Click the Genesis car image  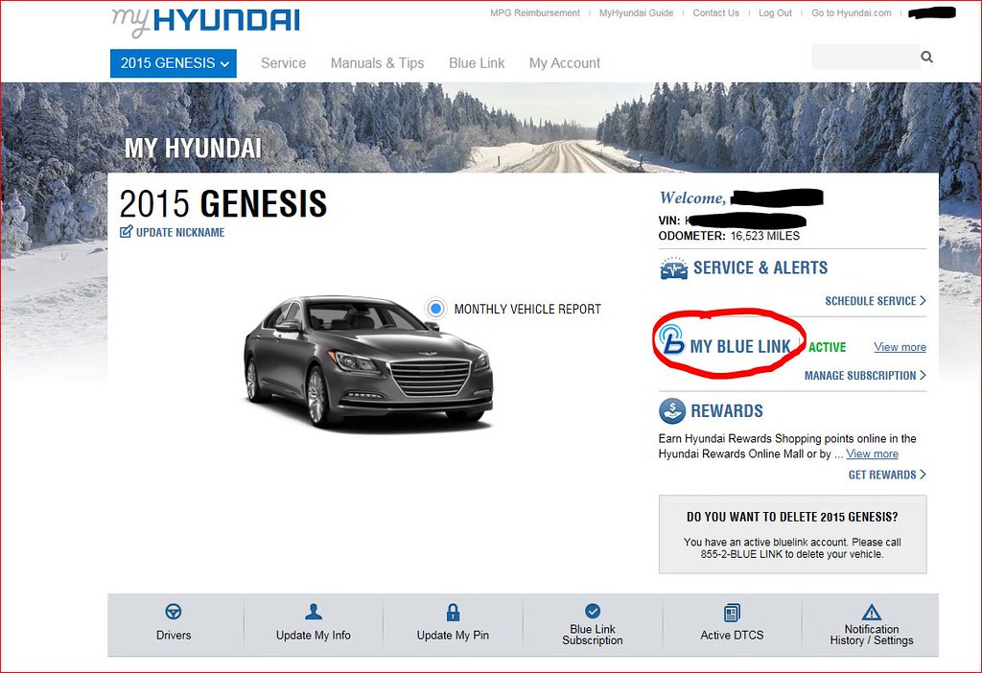pos(368,362)
